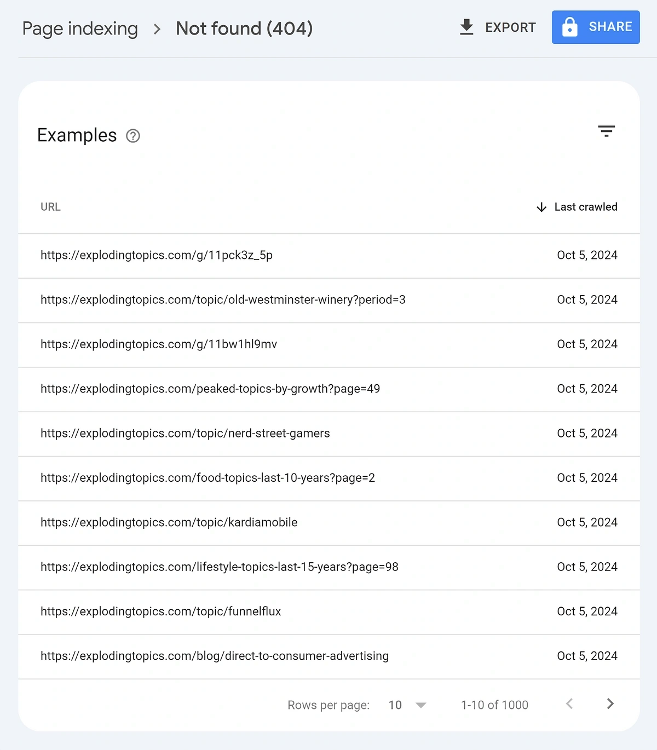Image resolution: width=657 pixels, height=750 pixels.
Task: Open the Rows per page dropdown
Action: 407,705
